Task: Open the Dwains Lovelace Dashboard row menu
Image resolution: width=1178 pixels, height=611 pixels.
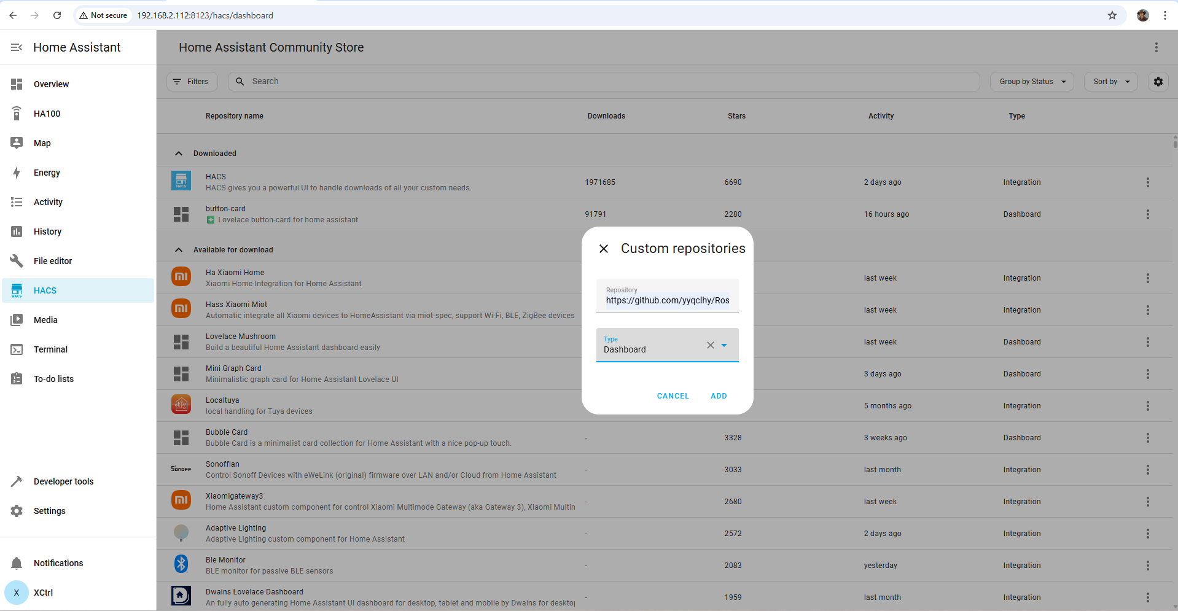Action: coord(1147,597)
